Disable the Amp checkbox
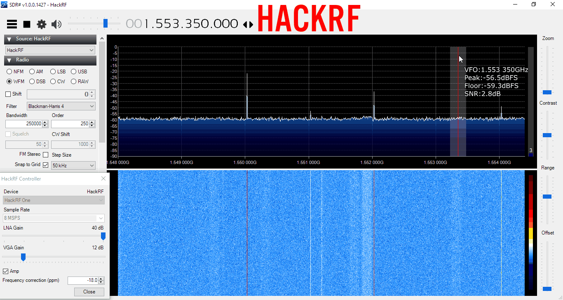Viewport: 563px width, 300px height. 6,271
